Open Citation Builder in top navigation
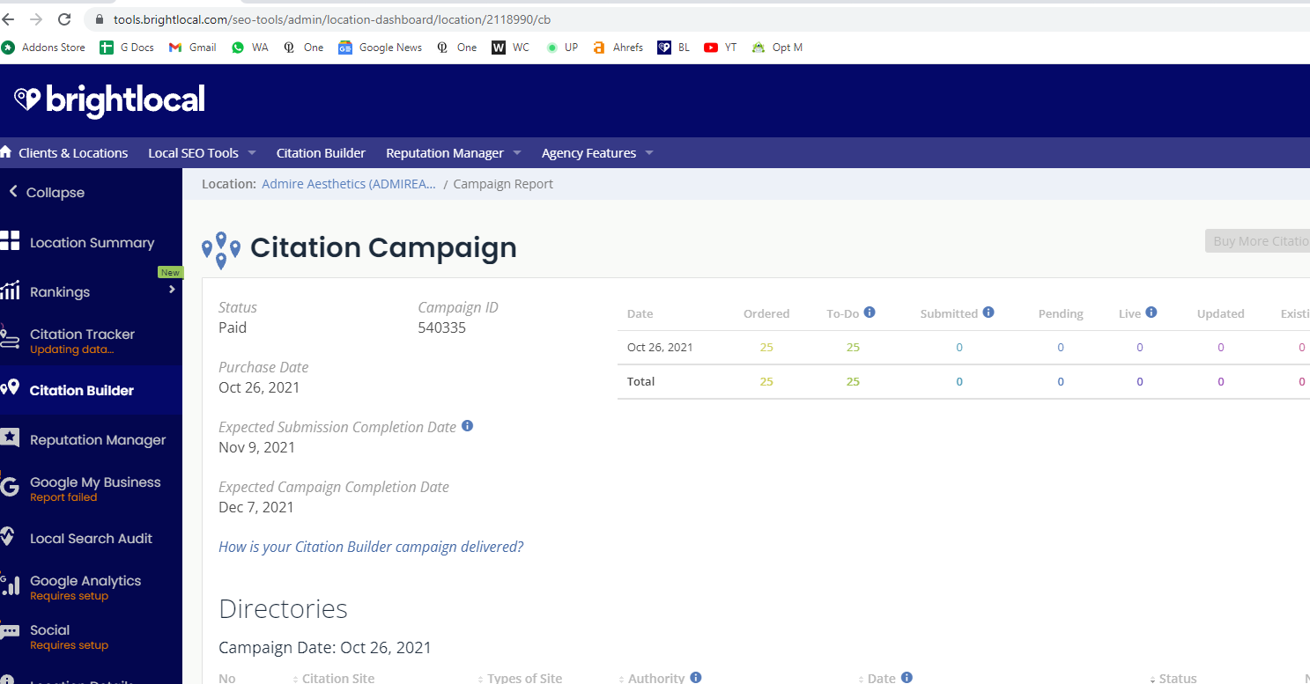This screenshot has height=684, width=1310. coord(321,153)
